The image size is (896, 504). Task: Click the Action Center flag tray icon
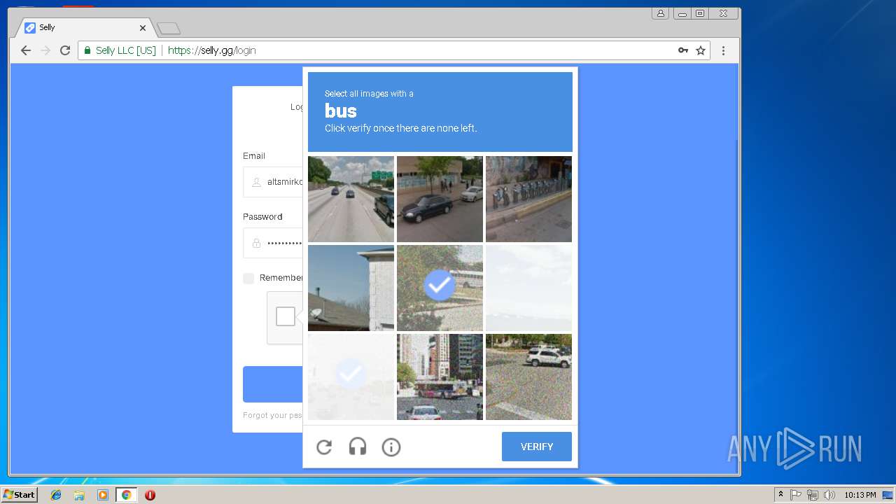click(x=796, y=495)
